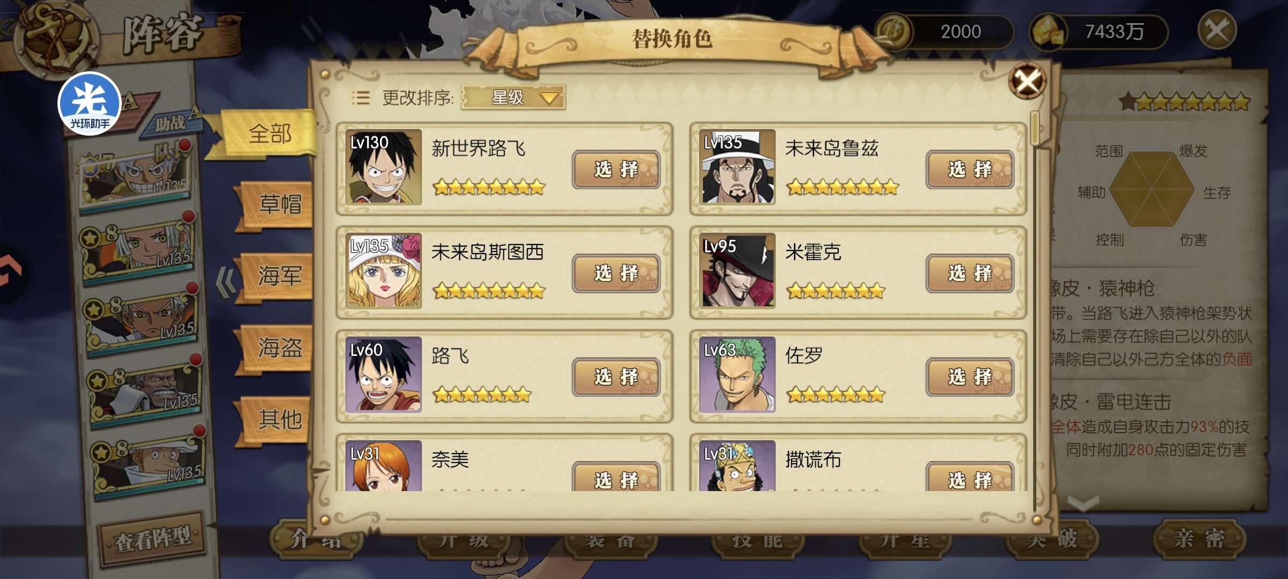The image size is (1288, 579).
Task: Click 选择 for 新世界路飞
Action: pyautogui.click(x=616, y=169)
